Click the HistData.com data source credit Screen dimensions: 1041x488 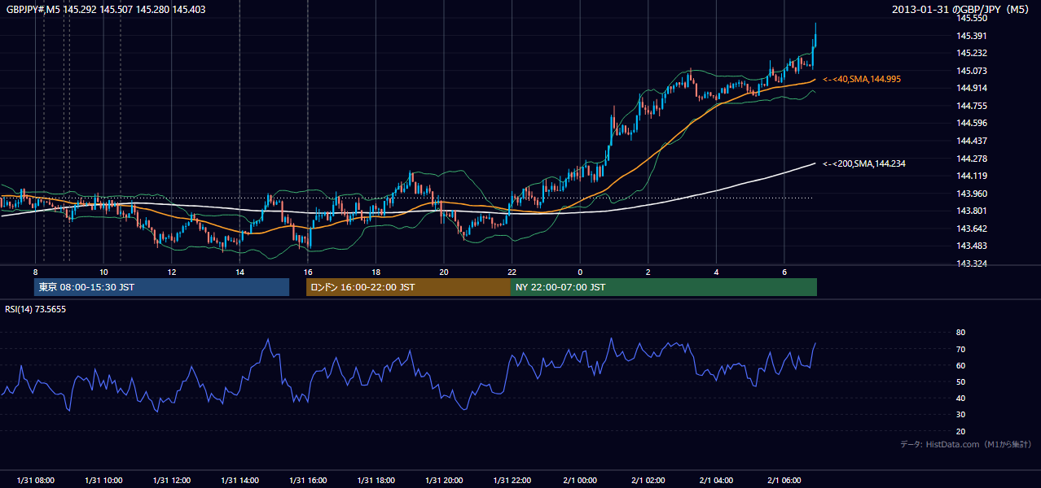coord(966,444)
